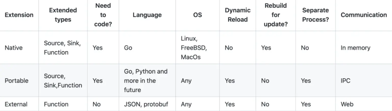Click the Language column header
Image resolution: width=392 pixels, height=111 pixels.
pyautogui.click(x=147, y=15)
